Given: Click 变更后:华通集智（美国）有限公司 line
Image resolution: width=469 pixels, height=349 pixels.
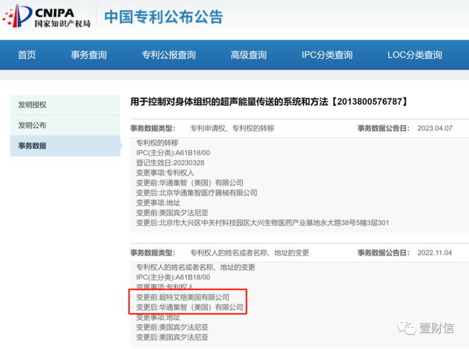Looking at the screenshot, I should pyautogui.click(x=190, y=307).
